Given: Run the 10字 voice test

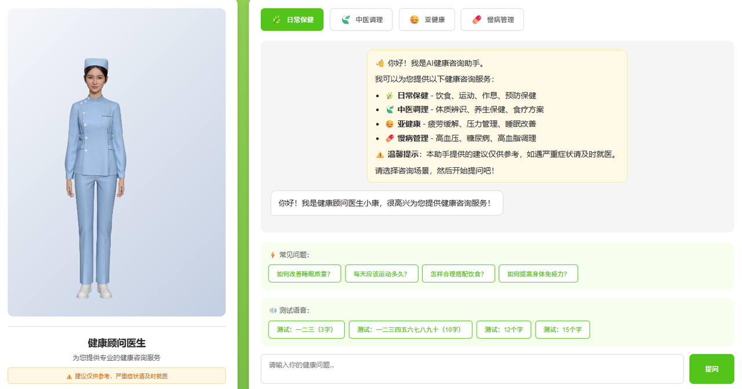Looking at the screenshot, I should [x=410, y=329].
